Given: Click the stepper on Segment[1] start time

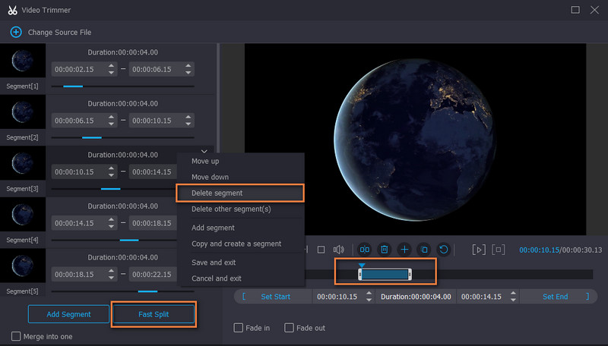Looking at the screenshot, I should (x=111, y=69).
